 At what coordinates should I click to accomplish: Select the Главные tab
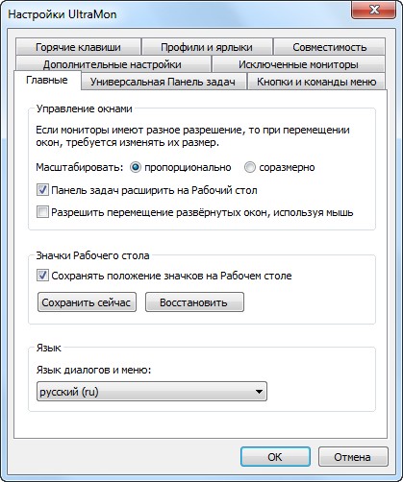(47, 80)
